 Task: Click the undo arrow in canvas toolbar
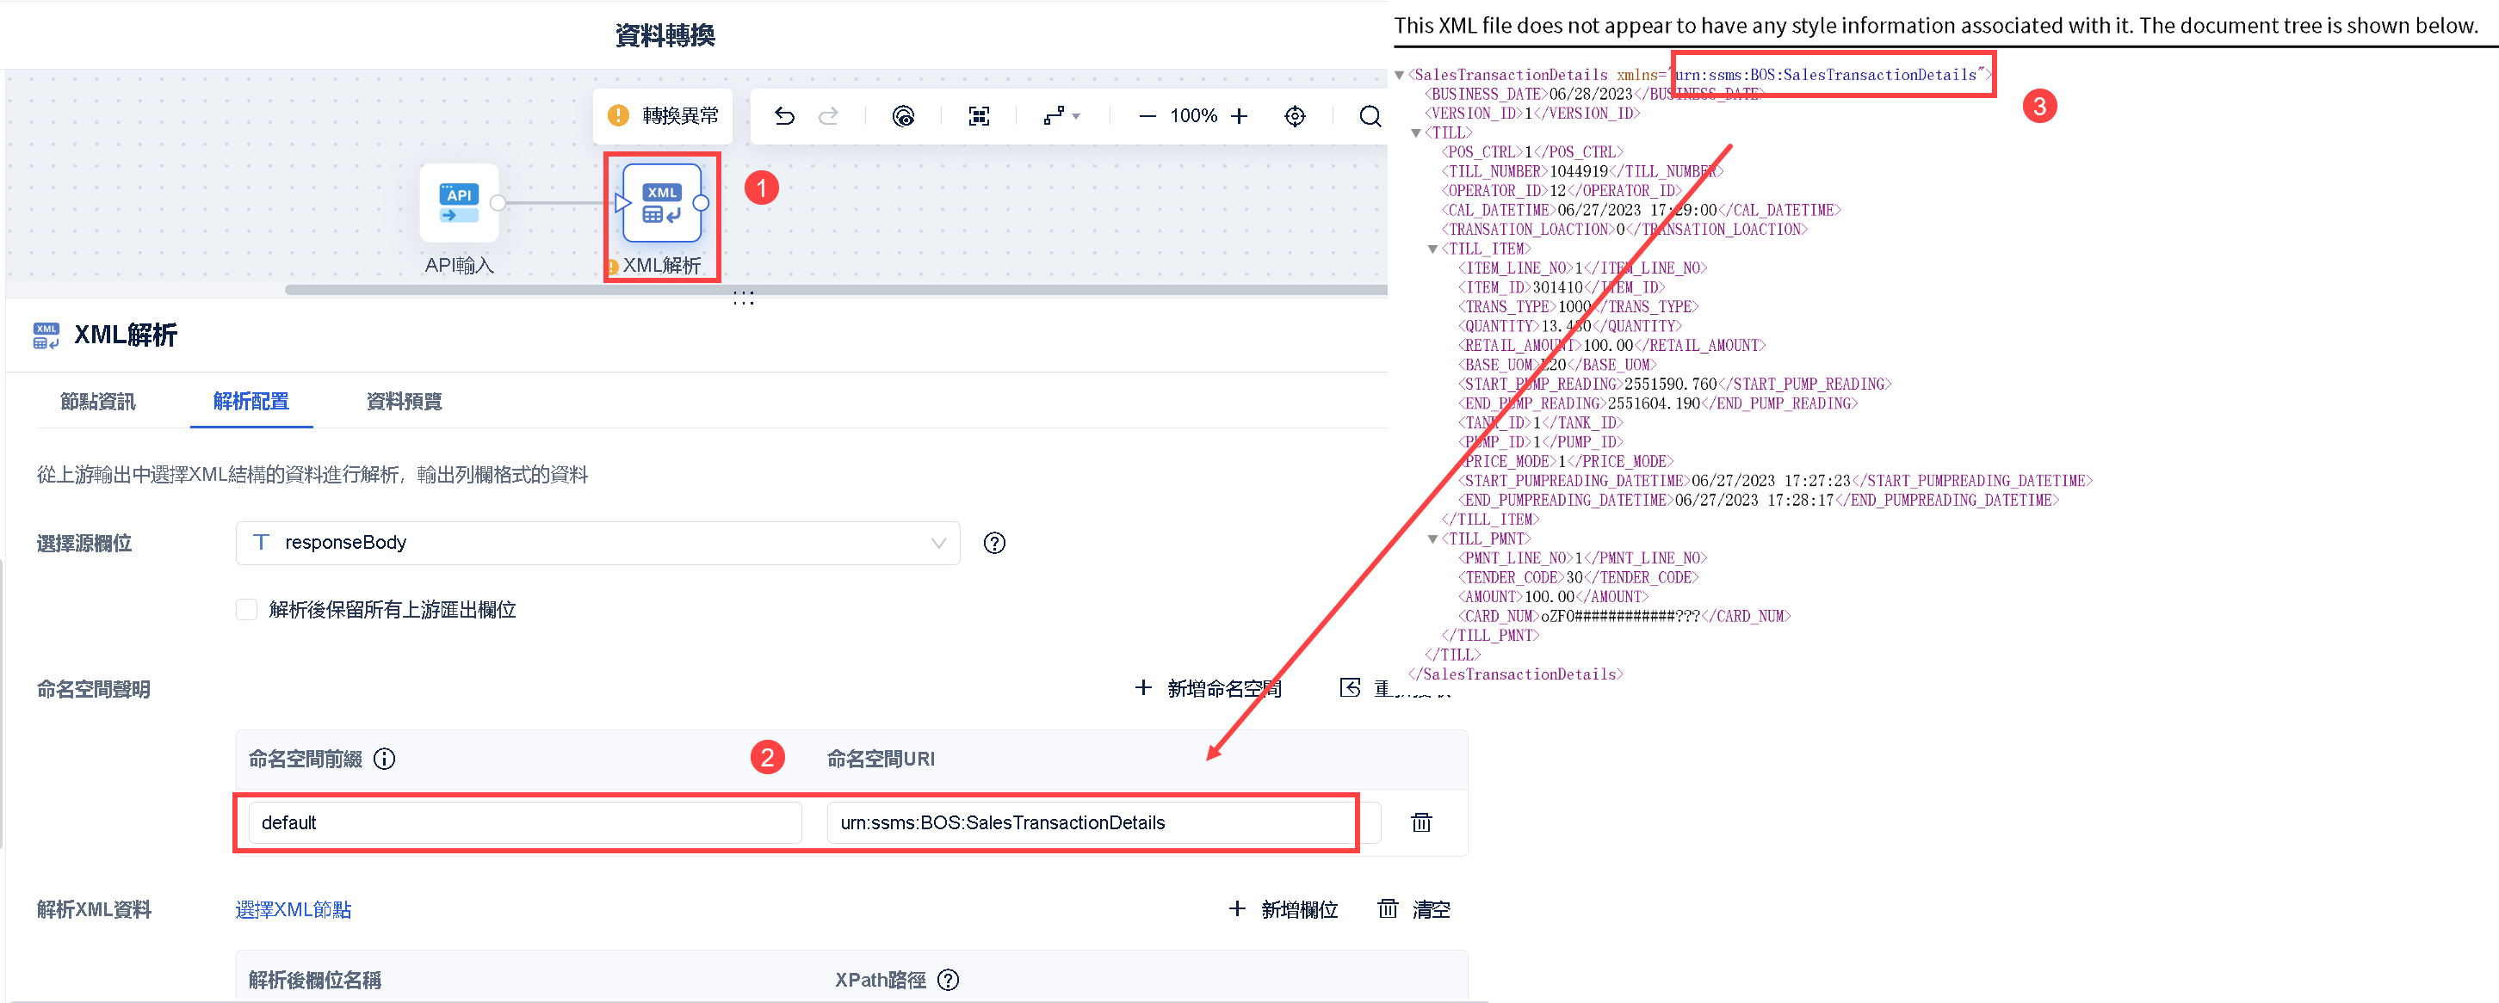(784, 116)
